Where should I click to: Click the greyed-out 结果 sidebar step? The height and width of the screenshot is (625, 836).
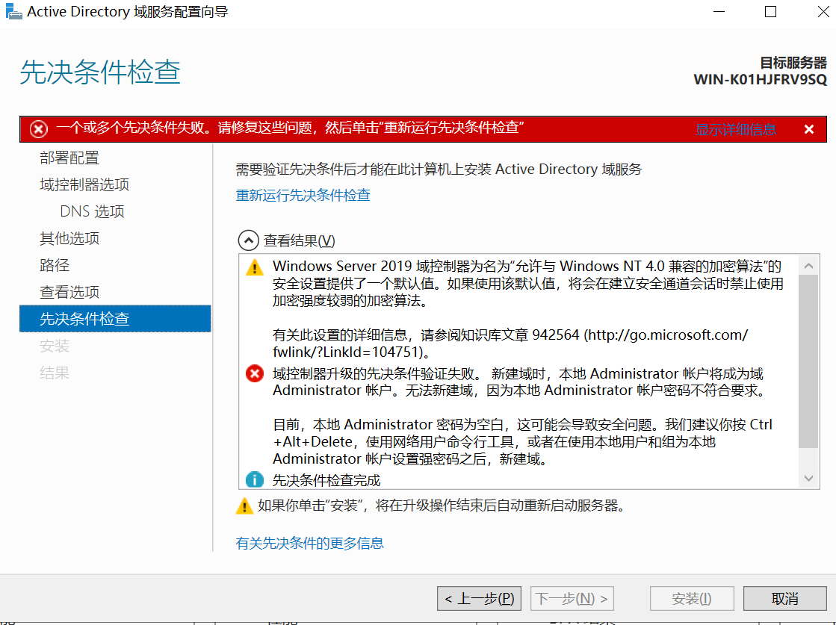tap(55, 373)
